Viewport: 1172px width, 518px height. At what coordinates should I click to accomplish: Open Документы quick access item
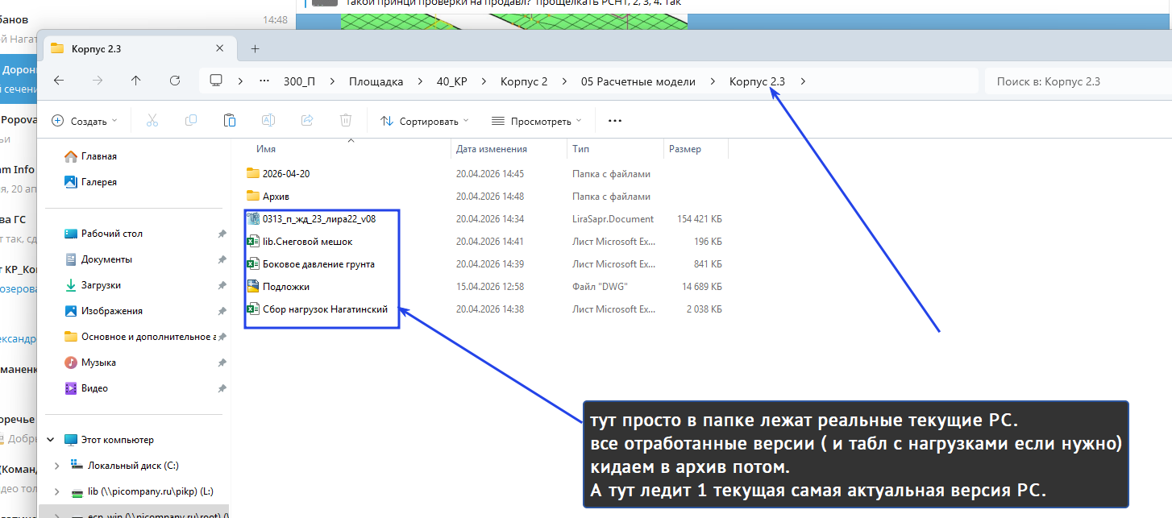point(106,259)
